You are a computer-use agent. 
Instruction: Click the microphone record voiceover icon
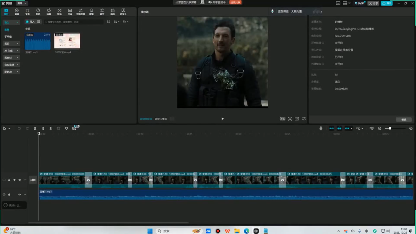tap(321, 129)
